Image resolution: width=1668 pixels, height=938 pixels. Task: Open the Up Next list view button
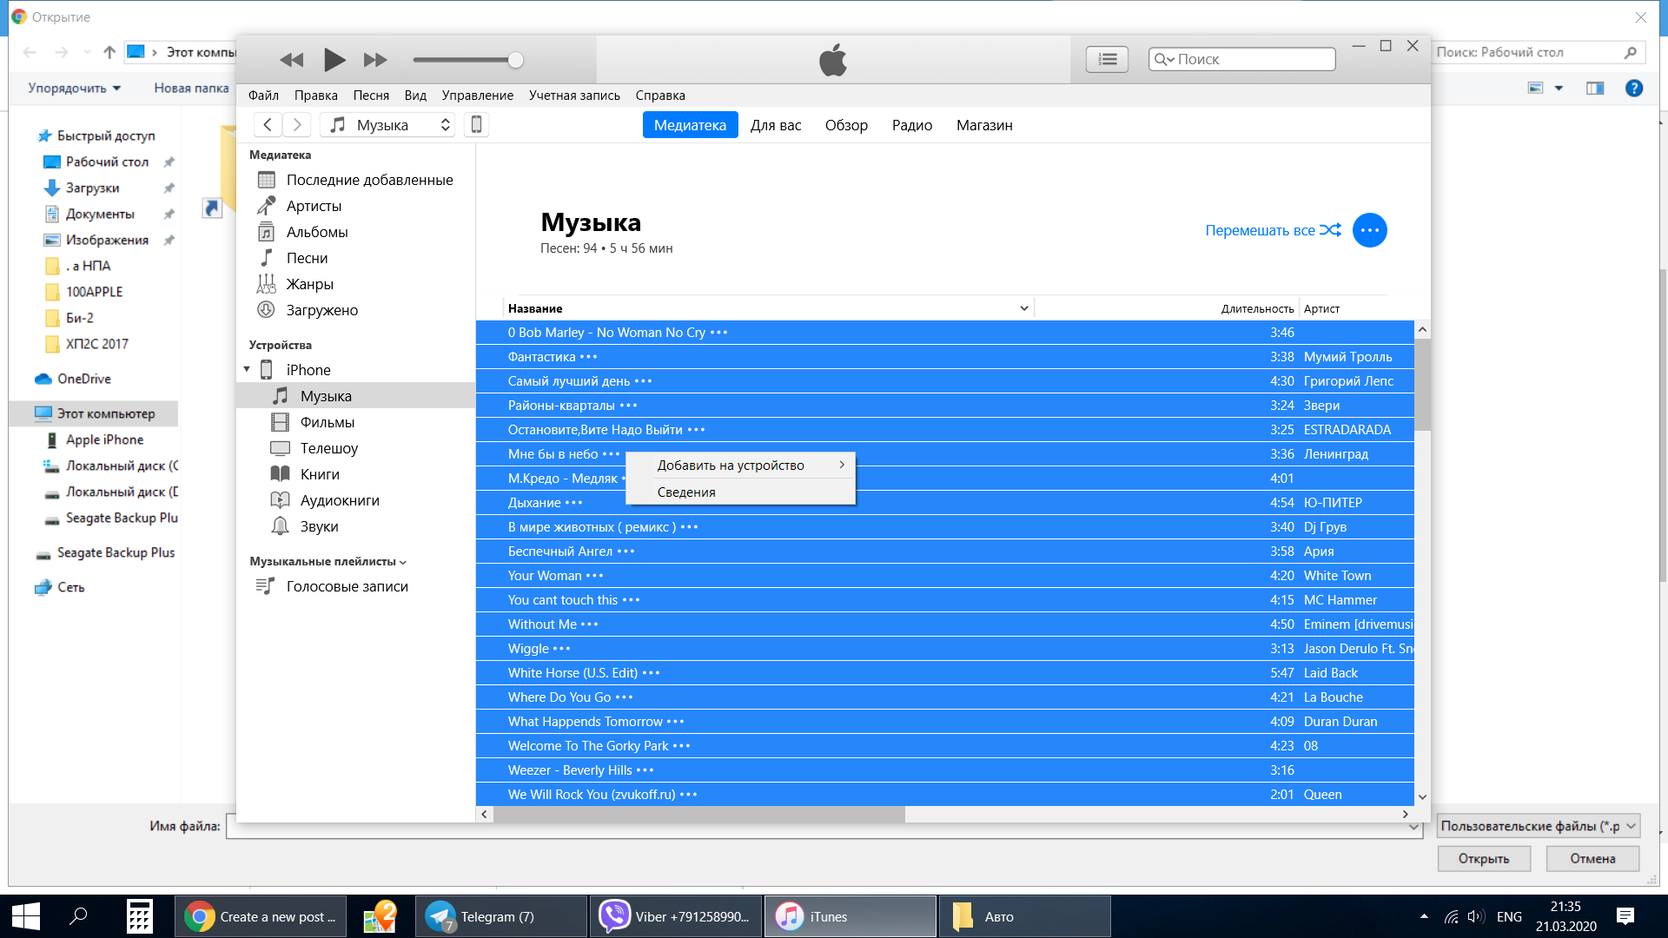coord(1107,59)
